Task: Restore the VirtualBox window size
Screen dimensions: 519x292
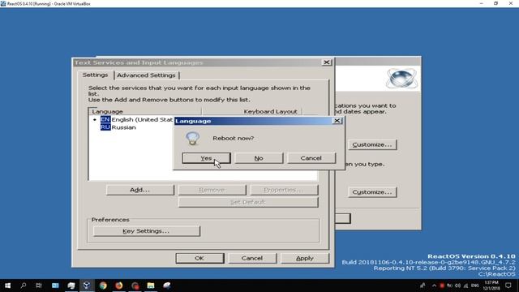Action: point(495,3)
